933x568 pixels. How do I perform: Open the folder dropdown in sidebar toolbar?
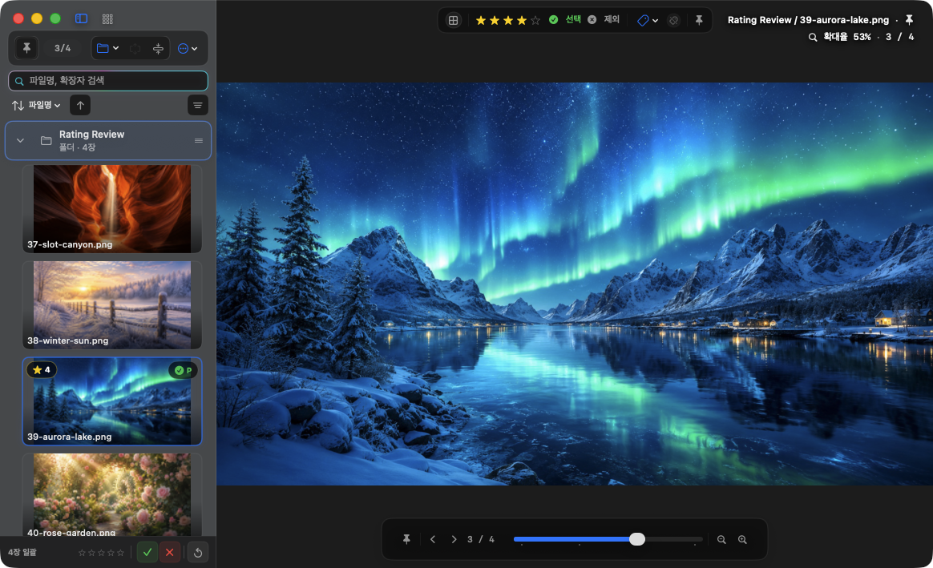[x=107, y=48]
